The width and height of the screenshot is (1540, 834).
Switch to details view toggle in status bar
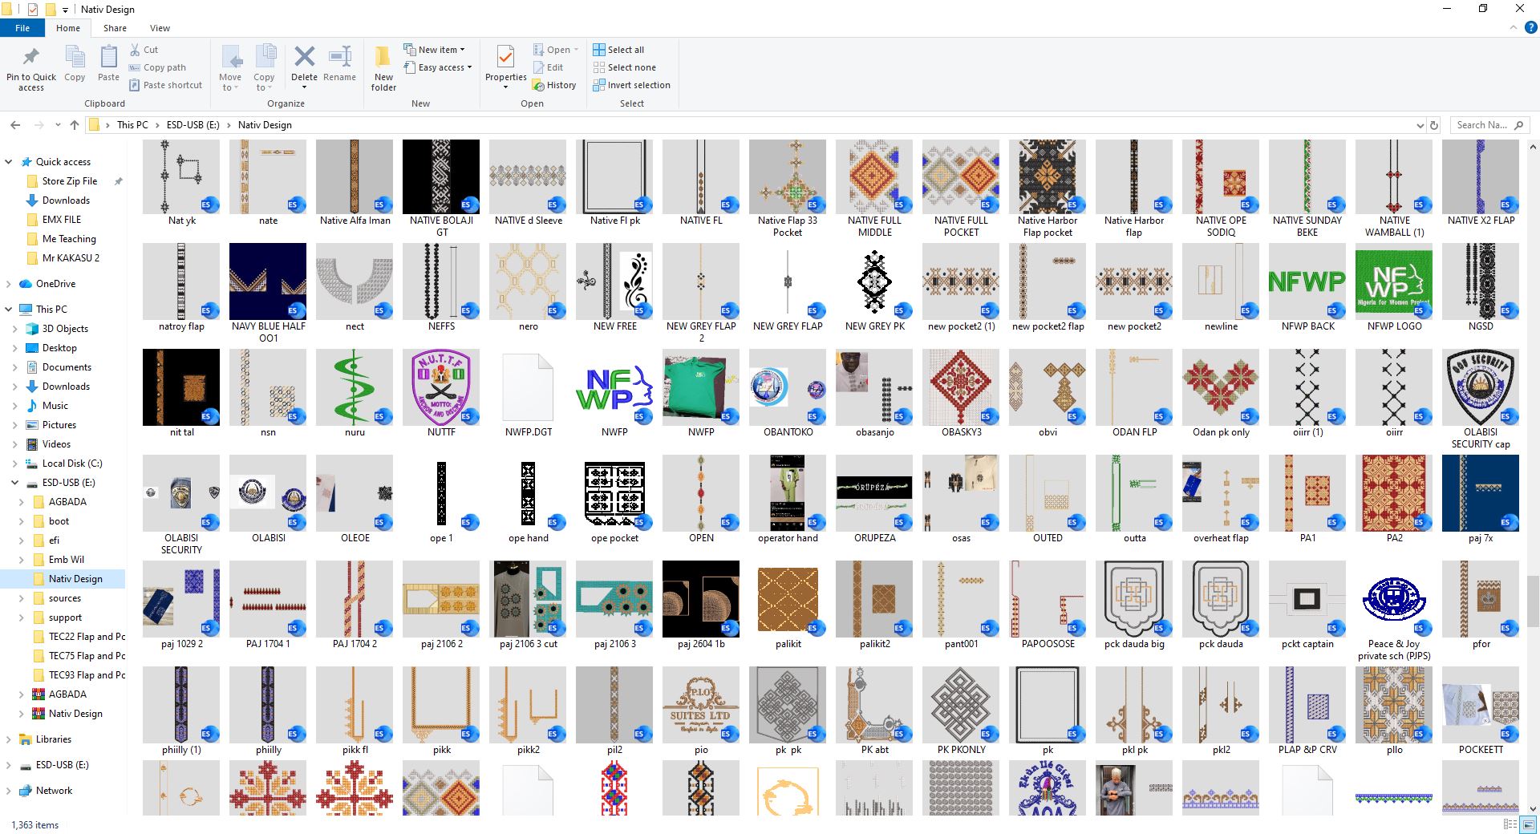pos(1510,824)
